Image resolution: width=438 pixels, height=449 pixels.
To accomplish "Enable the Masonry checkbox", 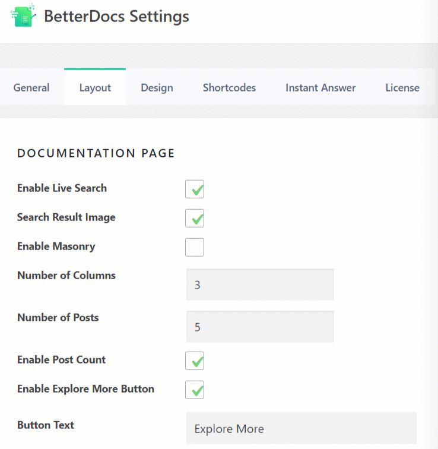I will (195, 247).
